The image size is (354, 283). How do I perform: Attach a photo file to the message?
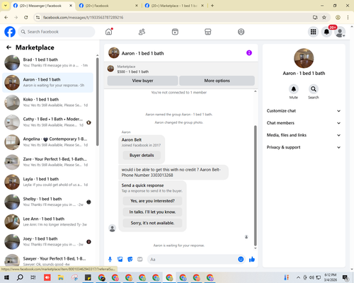[x=120, y=260]
